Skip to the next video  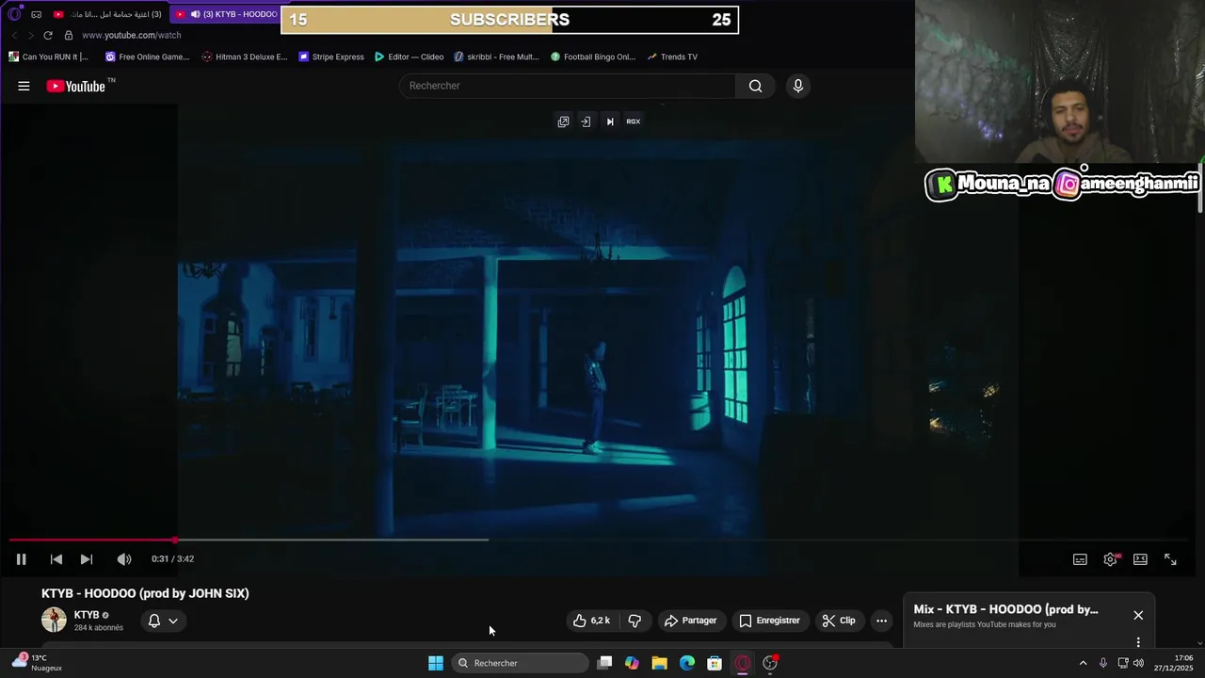(87, 559)
